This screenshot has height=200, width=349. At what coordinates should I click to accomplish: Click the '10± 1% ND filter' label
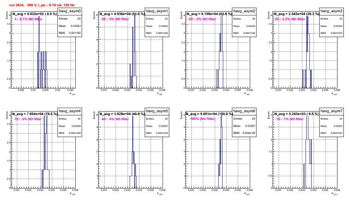pyautogui.click(x=290, y=119)
